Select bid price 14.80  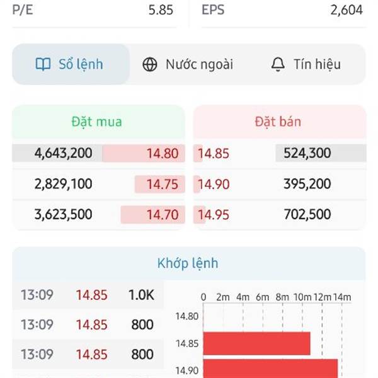pos(163,153)
